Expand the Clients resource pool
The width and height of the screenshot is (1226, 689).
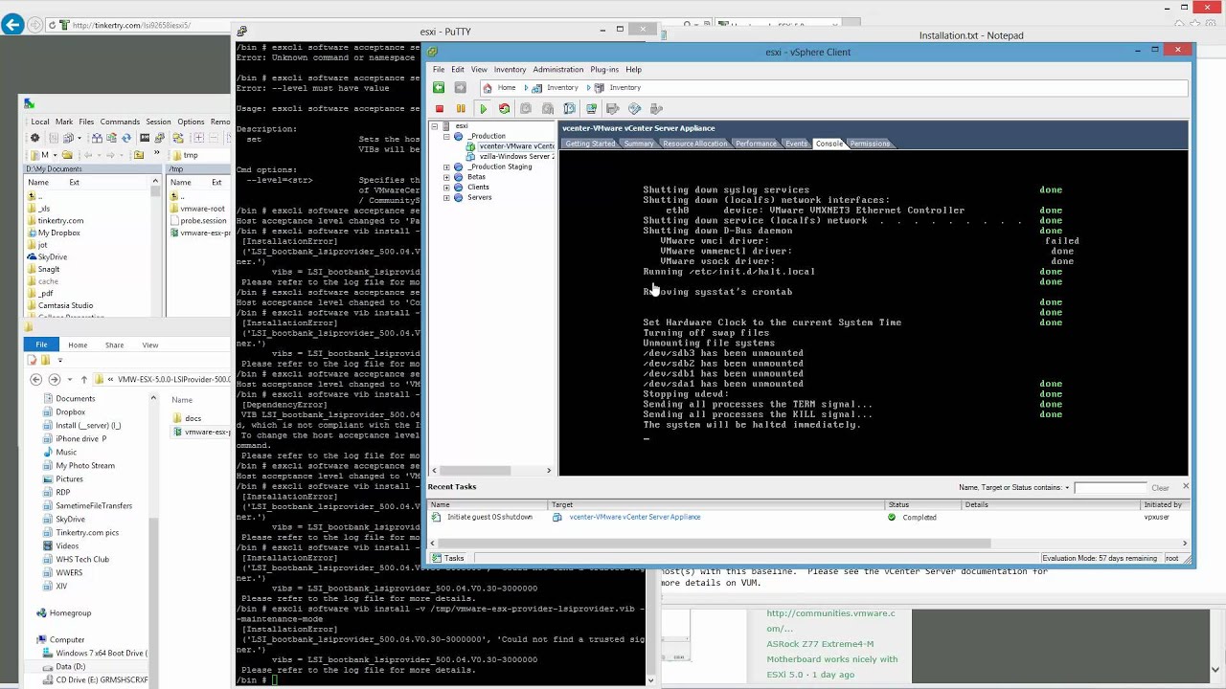click(446, 188)
